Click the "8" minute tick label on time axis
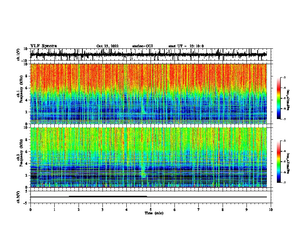 click(223, 210)
